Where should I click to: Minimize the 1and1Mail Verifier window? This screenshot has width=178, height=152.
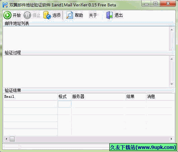click(146, 4)
